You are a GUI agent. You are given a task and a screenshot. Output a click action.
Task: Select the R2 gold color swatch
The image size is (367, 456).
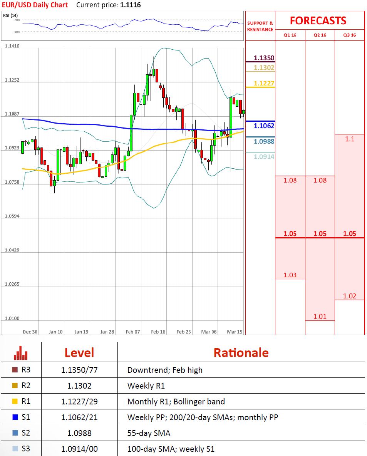click(15, 386)
